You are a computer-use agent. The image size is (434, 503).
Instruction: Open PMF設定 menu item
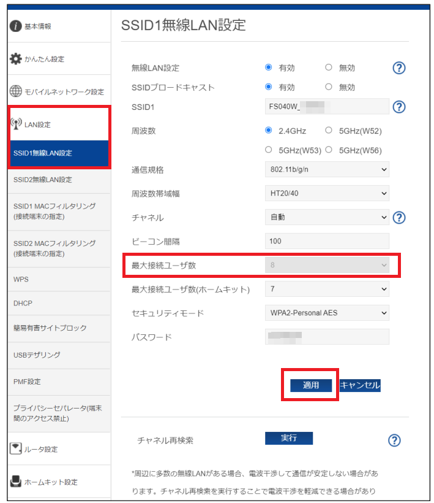tap(59, 382)
